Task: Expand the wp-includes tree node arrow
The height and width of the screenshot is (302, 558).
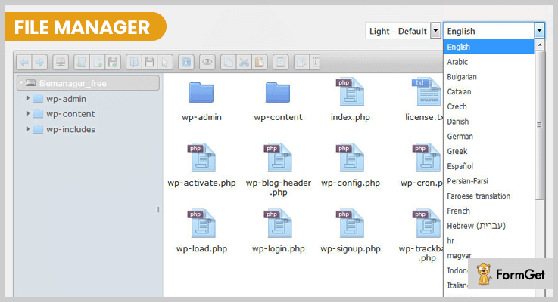Action: (x=28, y=129)
